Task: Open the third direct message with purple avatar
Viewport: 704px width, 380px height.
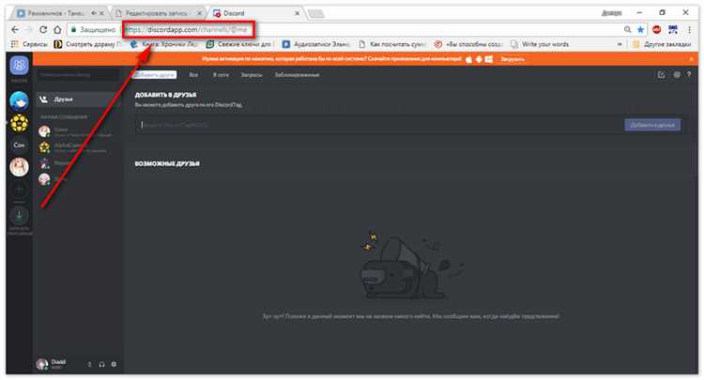Action: (x=77, y=163)
